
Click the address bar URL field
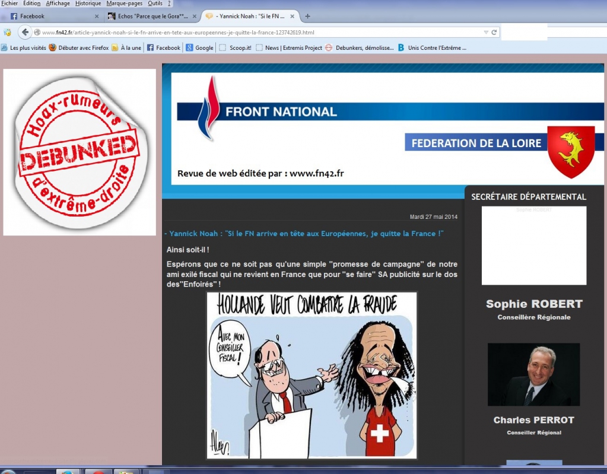[x=255, y=32]
